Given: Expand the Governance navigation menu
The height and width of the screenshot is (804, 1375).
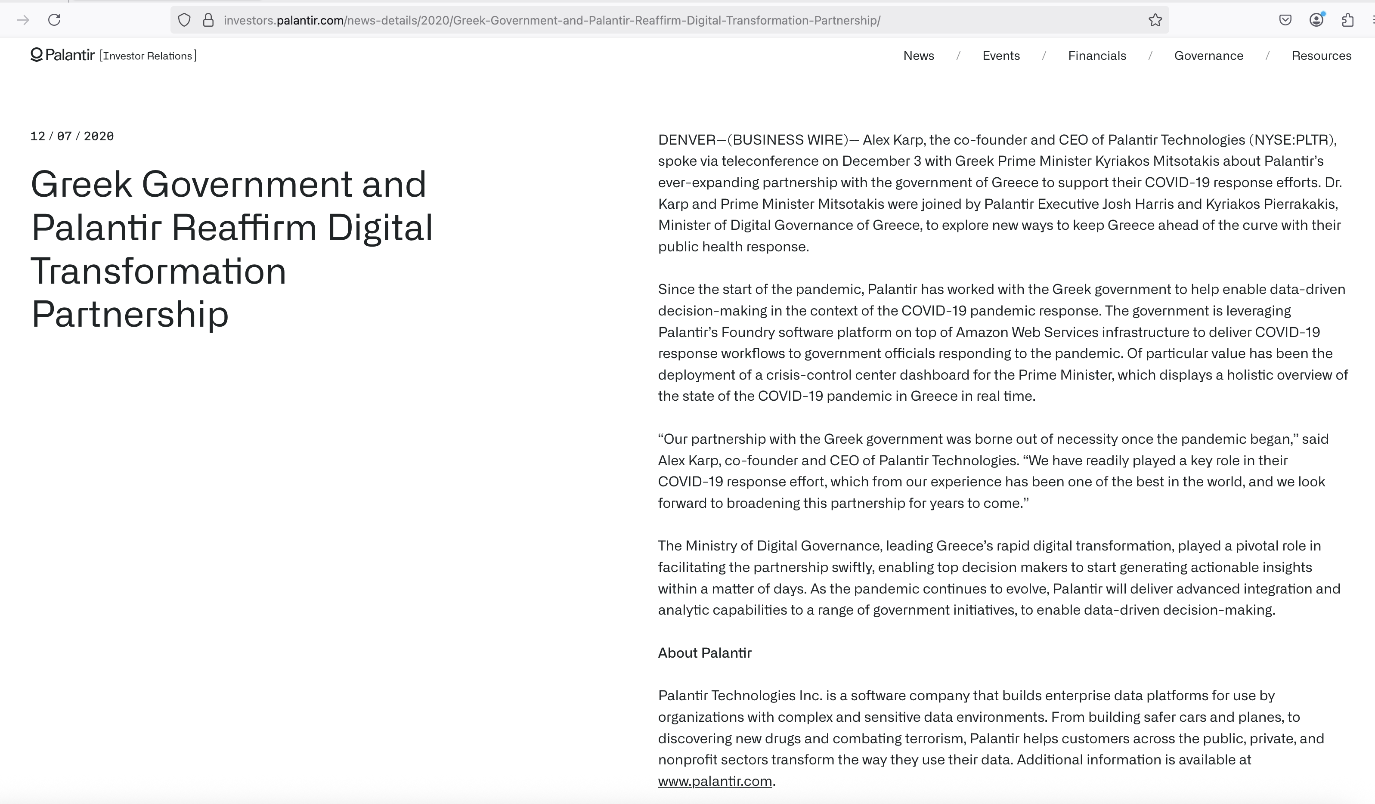Looking at the screenshot, I should click(x=1208, y=56).
